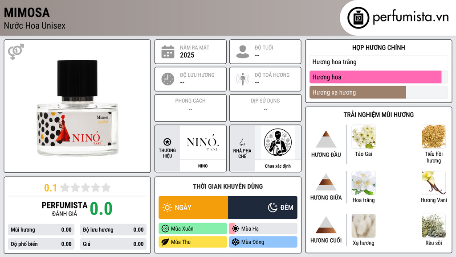
Task: Click the calendar icon for release year
Action: (x=168, y=52)
